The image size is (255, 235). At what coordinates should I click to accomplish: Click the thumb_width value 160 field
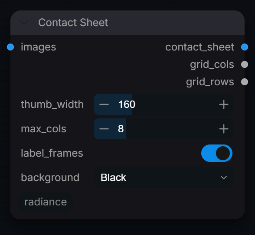pyautogui.click(x=127, y=104)
